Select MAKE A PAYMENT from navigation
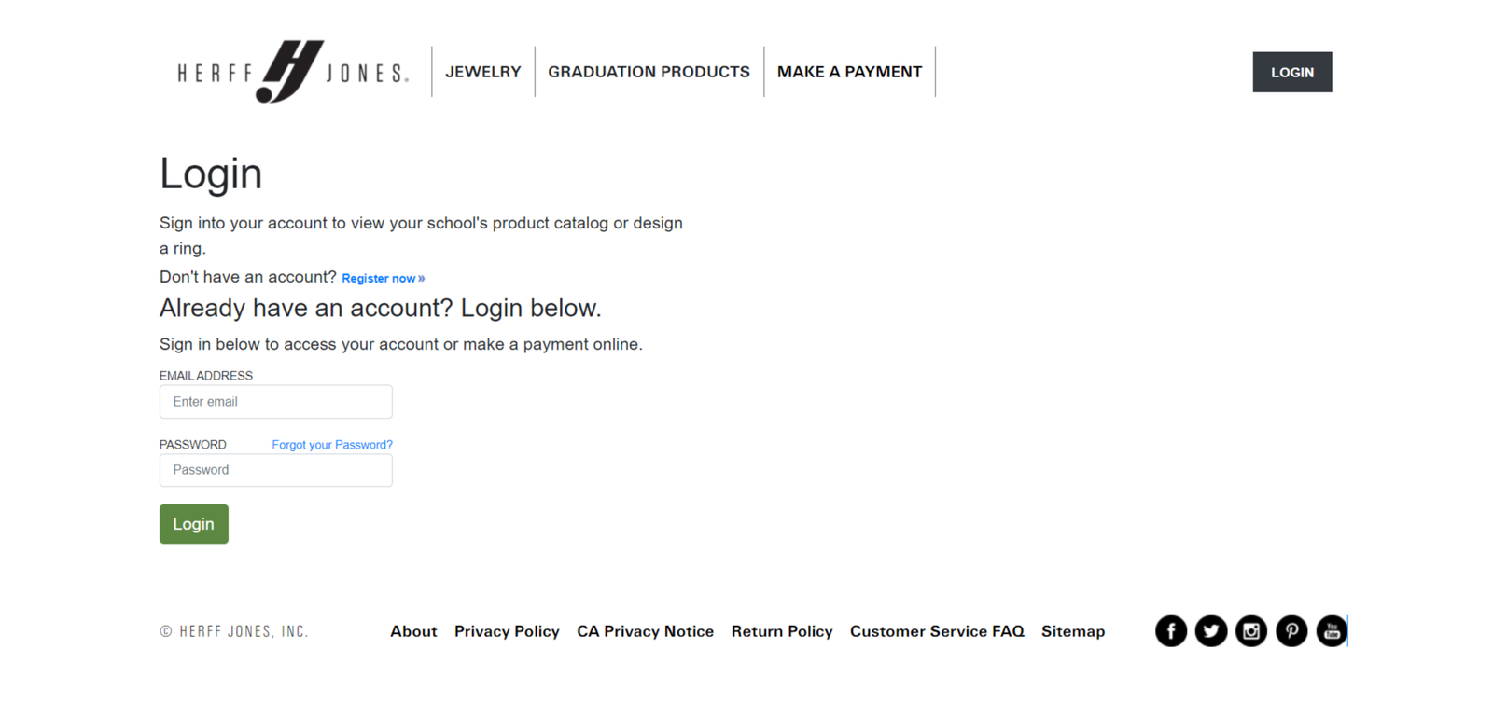This screenshot has width=1493, height=704. click(x=849, y=71)
